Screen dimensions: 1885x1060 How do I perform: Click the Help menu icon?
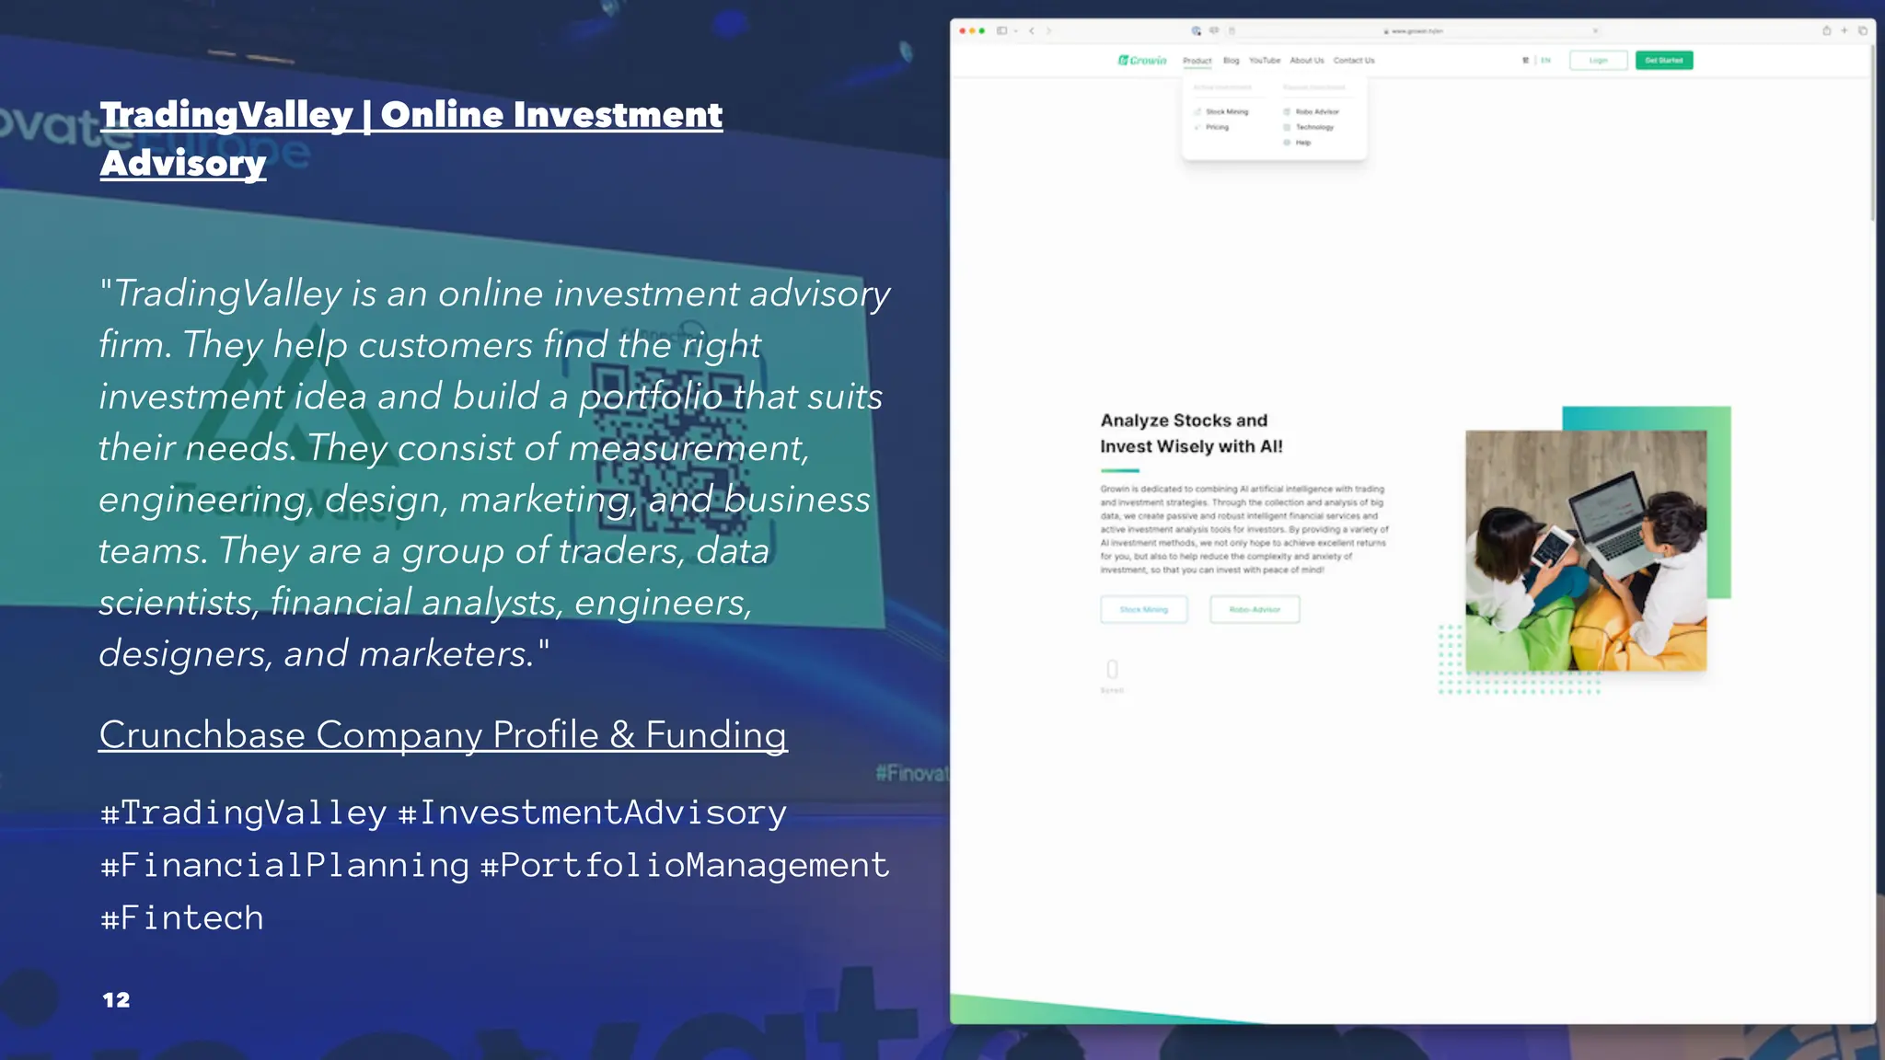click(x=1287, y=143)
